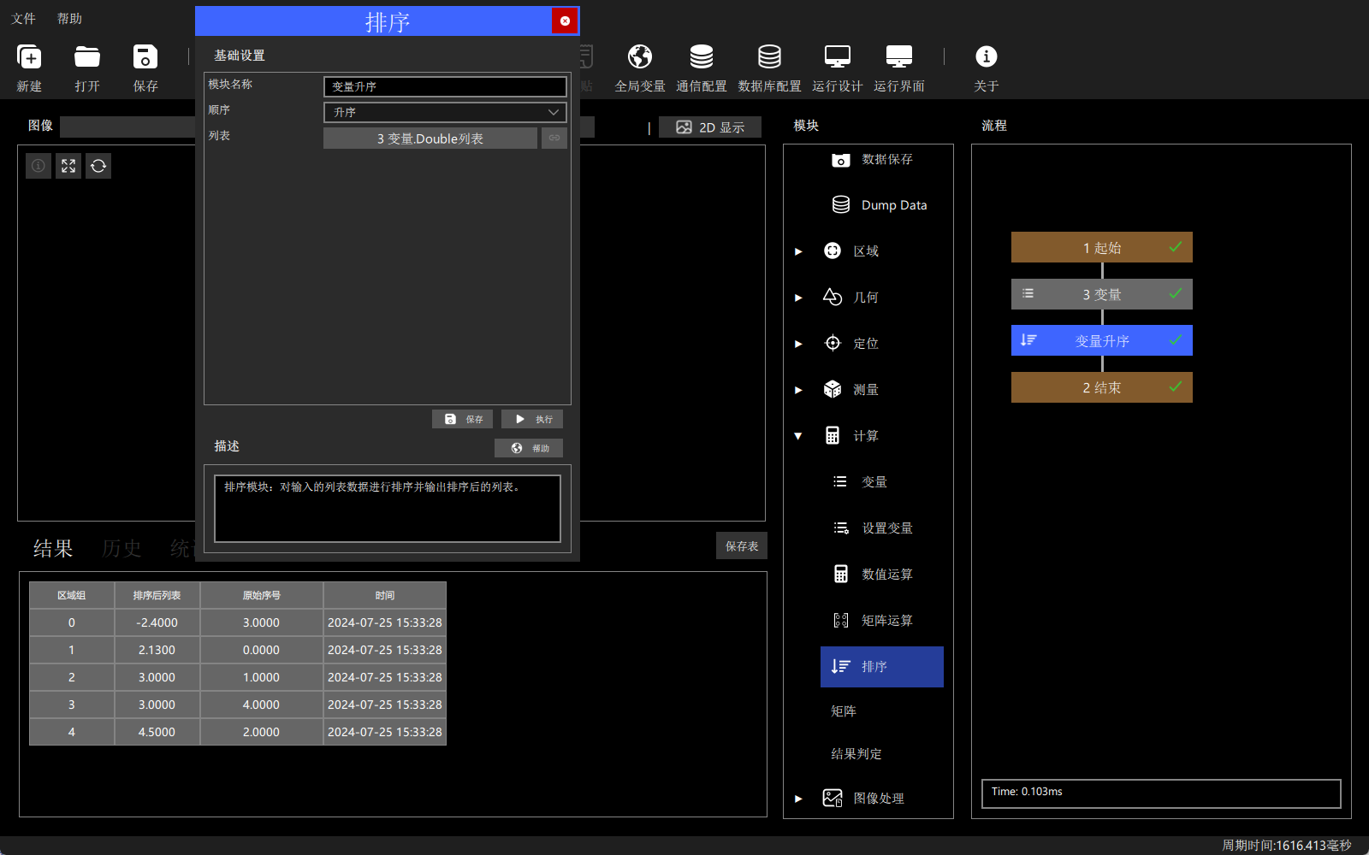This screenshot has height=855, width=1369.
Task: Select the 结果判定 module item
Action: tap(856, 754)
